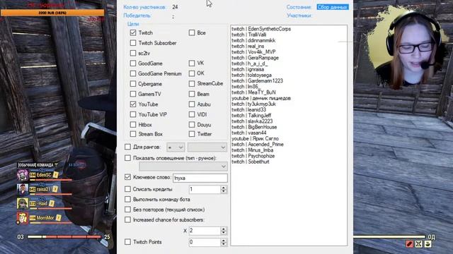This screenshot has height=254, width=453.
Task: Check the GoodGame Premium option
Action: coord(133,73)
